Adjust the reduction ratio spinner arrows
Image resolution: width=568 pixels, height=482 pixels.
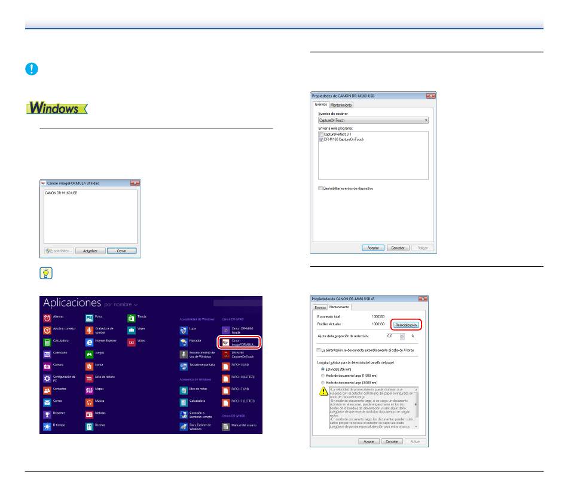point(402,336)
